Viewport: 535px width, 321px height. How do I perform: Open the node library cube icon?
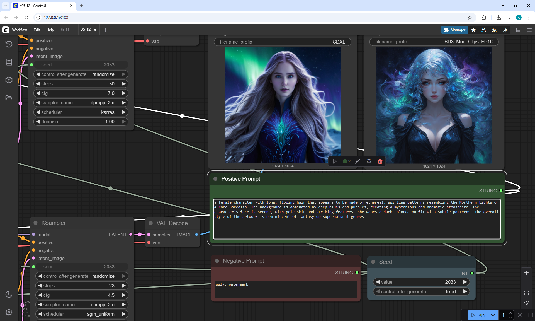tap(9, 80)
